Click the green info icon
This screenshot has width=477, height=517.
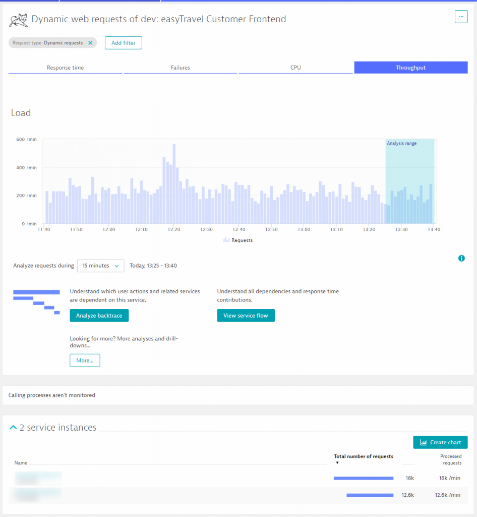(x=461, y=258)
